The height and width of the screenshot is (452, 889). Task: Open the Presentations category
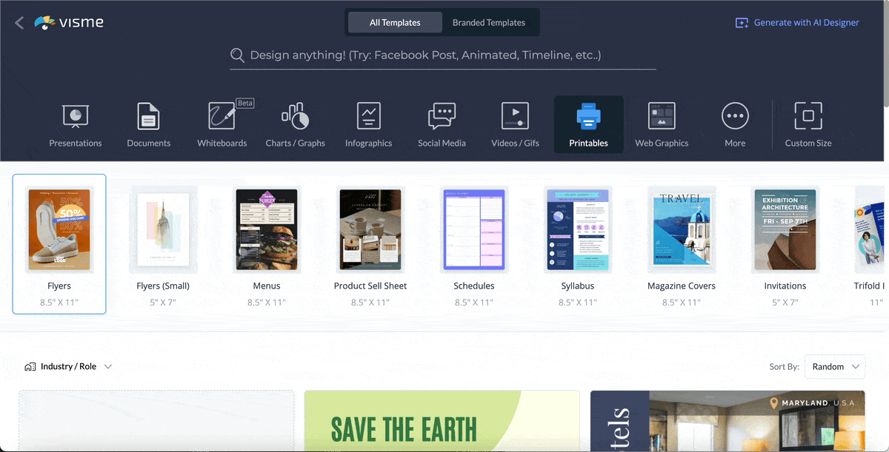pyautogui.click(x=75, y=124)
